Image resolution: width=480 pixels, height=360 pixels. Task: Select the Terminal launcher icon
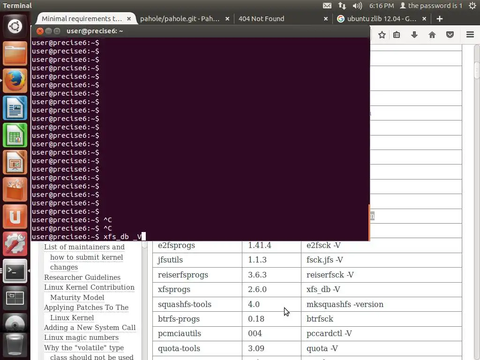coord(15,271)
